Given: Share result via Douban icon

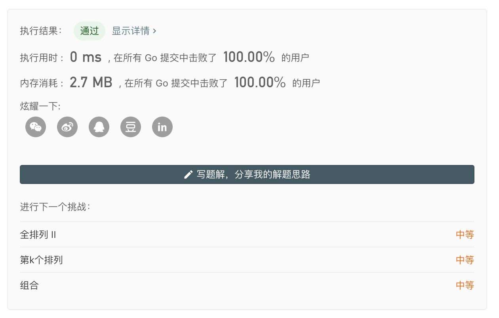Looking at the screenshot, I should (x=131, y=127).
